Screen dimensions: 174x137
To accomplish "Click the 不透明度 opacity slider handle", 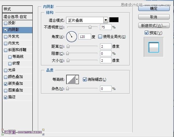I will pyautogui.click(x=90, y=27).
